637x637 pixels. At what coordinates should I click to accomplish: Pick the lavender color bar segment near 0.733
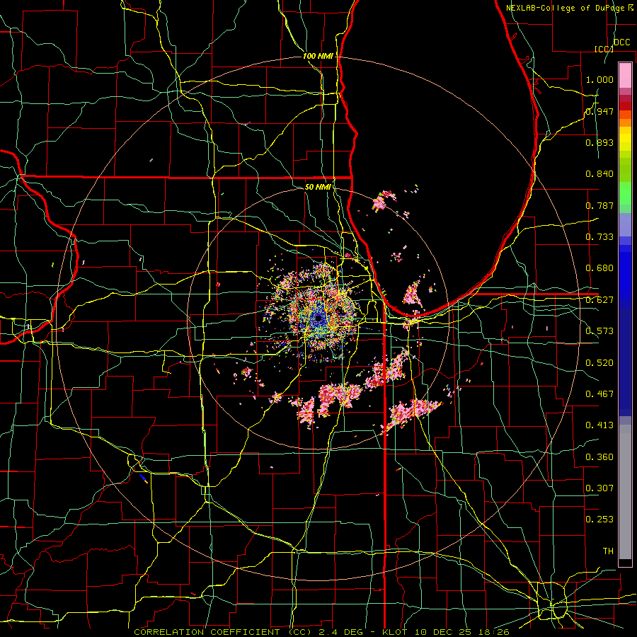pos(625,225)
